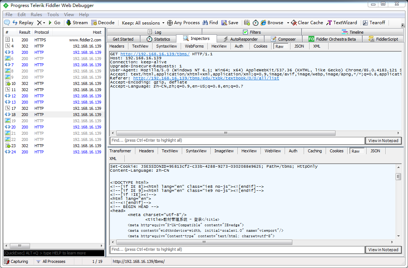Open Find sessions (binoculars icon)

210,23
